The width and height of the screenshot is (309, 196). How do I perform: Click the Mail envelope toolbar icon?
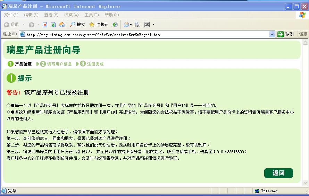126,25
